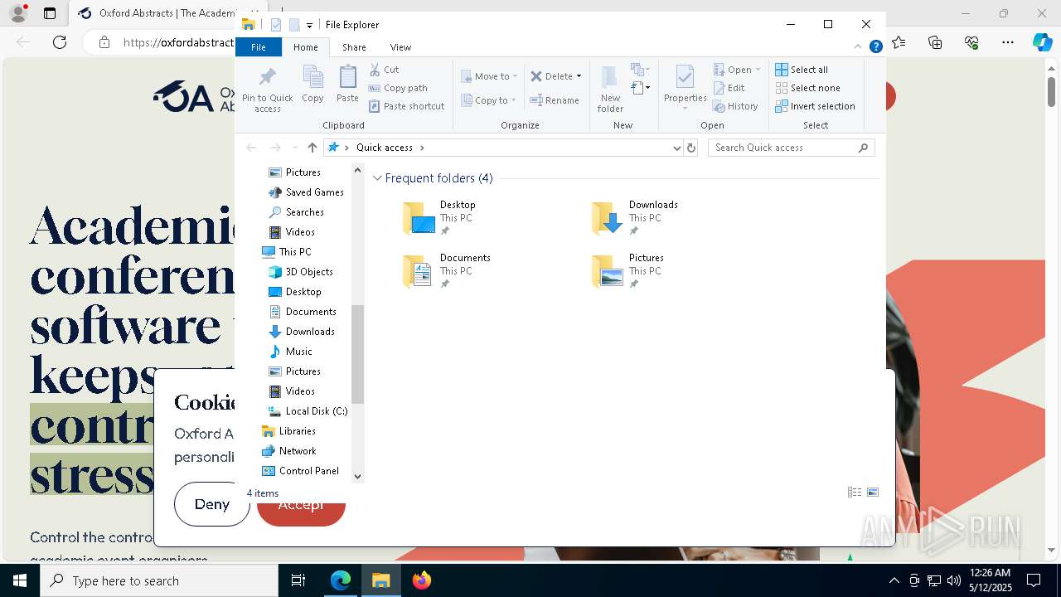Minimize the ribbon with the chevron
Screen dimensions: 1061x597
[x=858, y=47]
